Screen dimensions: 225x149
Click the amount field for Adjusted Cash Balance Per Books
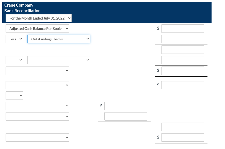(183, 28)
